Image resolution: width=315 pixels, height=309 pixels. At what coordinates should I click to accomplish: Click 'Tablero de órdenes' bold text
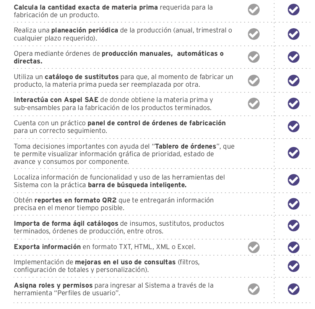pyautogui.click(x=186, y=146)
